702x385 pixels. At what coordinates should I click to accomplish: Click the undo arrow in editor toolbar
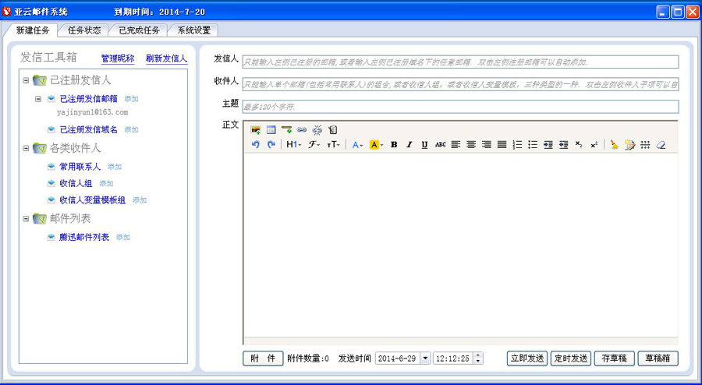(x=255, y=145)
